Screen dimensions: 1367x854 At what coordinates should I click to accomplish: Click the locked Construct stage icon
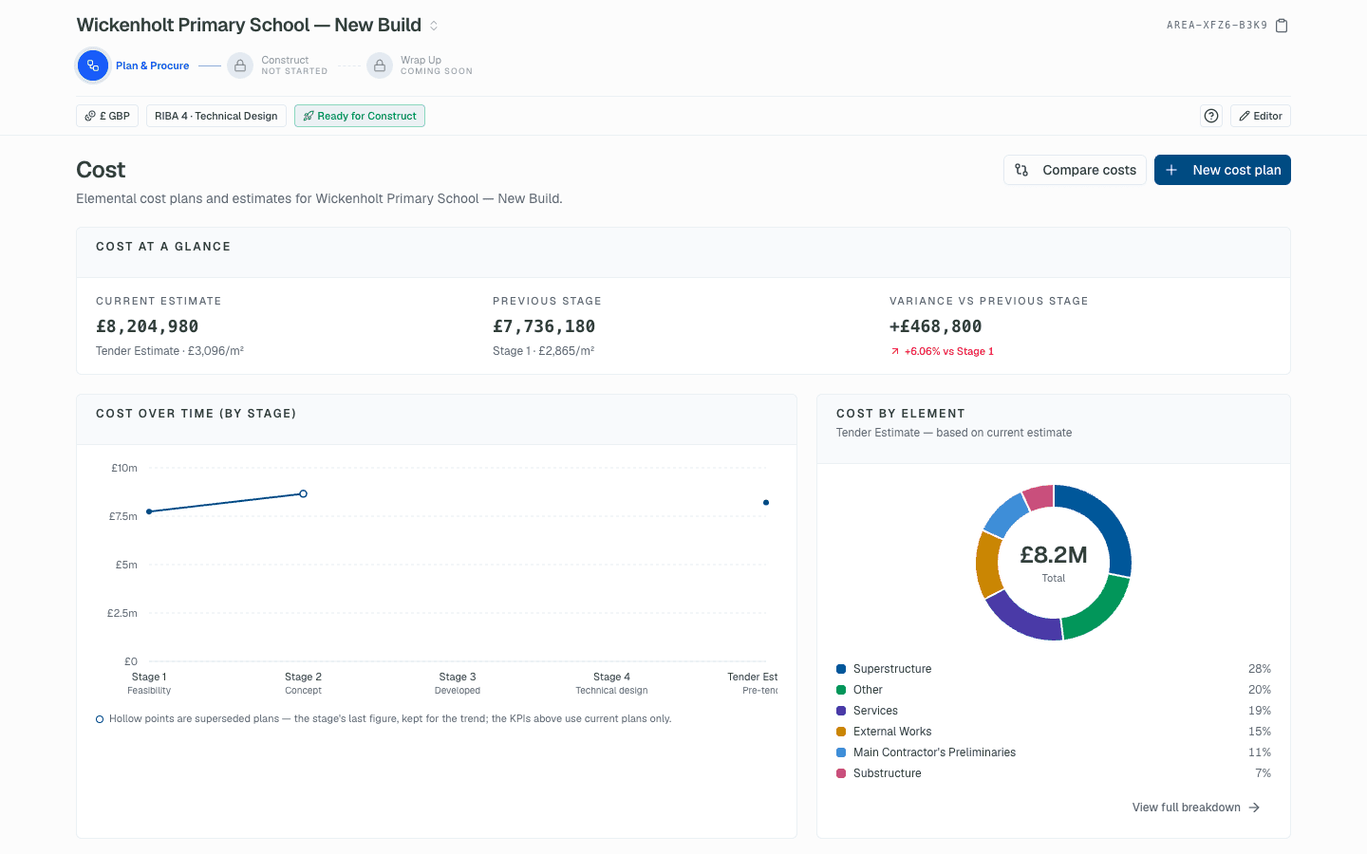pos(240,65)
